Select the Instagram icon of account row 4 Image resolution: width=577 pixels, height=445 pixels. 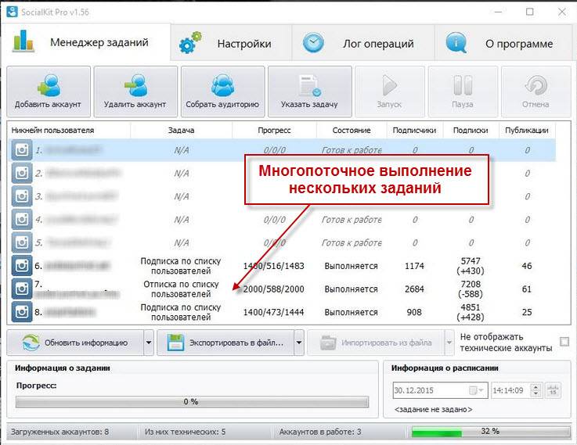coord(22,219)
